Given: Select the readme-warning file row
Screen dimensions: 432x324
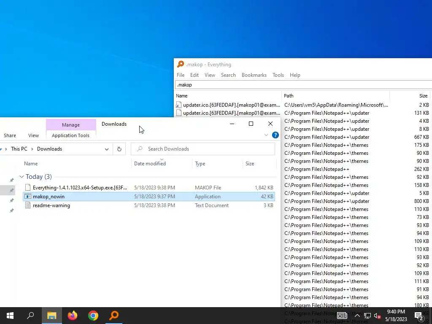Looking at the screenshot, I should [x=149, y=205].
